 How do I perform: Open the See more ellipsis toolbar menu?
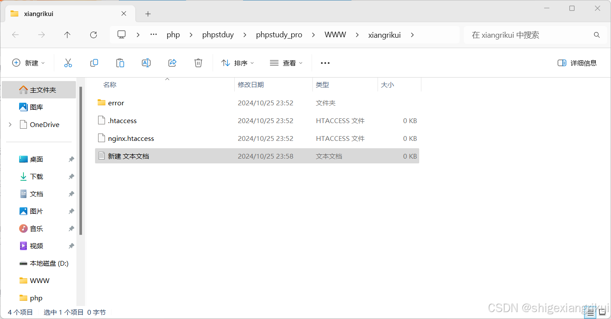point(325,62)
